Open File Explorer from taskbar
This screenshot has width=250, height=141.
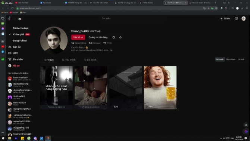[x=10, y=138]
